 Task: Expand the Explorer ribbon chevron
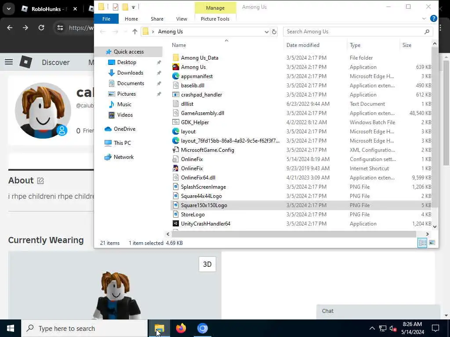[x=424, y=18]
